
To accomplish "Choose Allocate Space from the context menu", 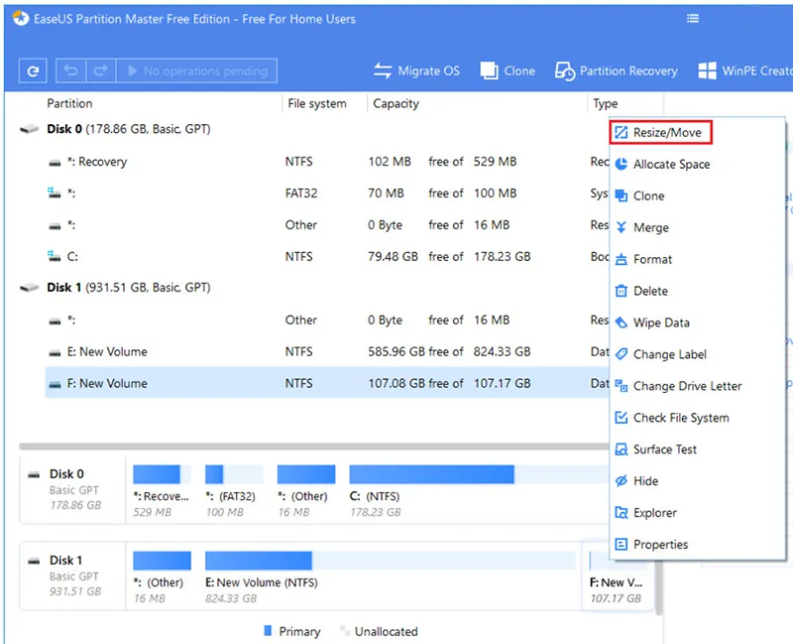I will coord(698,164).
